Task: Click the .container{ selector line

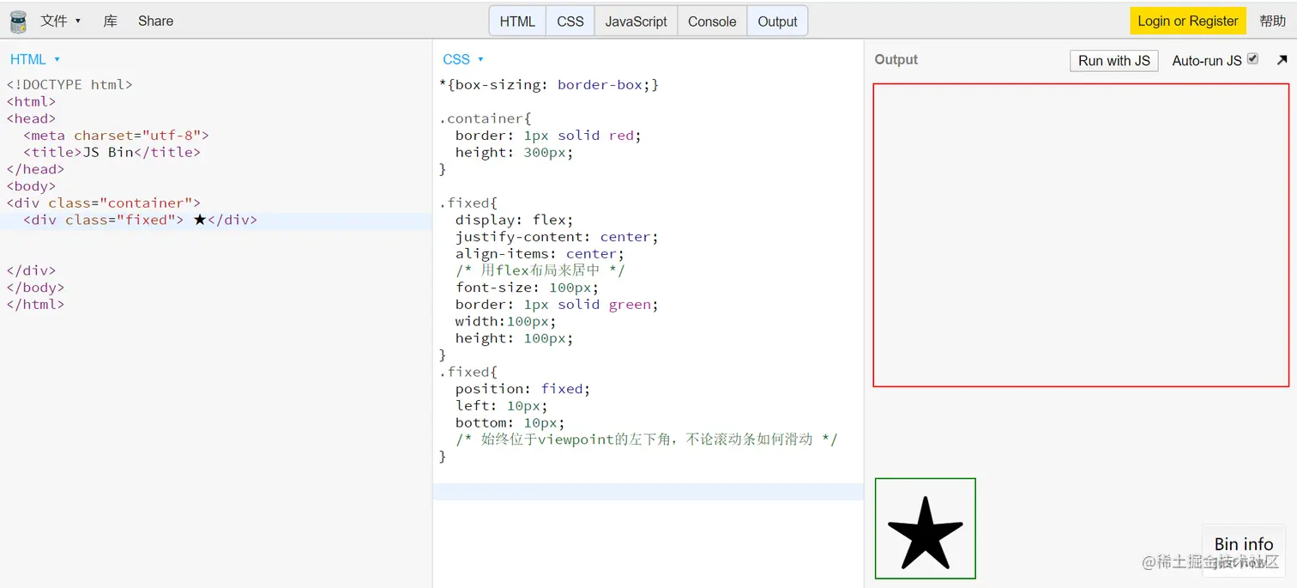Action: 486,118
